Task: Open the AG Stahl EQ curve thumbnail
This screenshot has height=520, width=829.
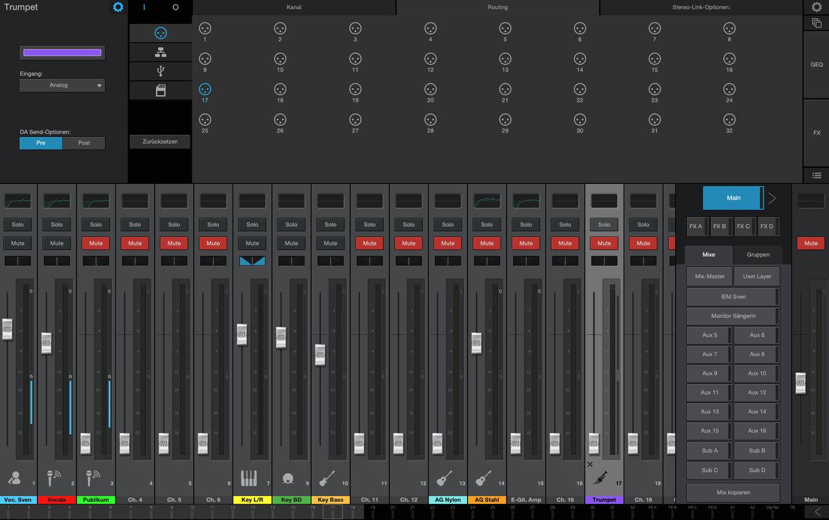Action: click(x=487, y=201)
